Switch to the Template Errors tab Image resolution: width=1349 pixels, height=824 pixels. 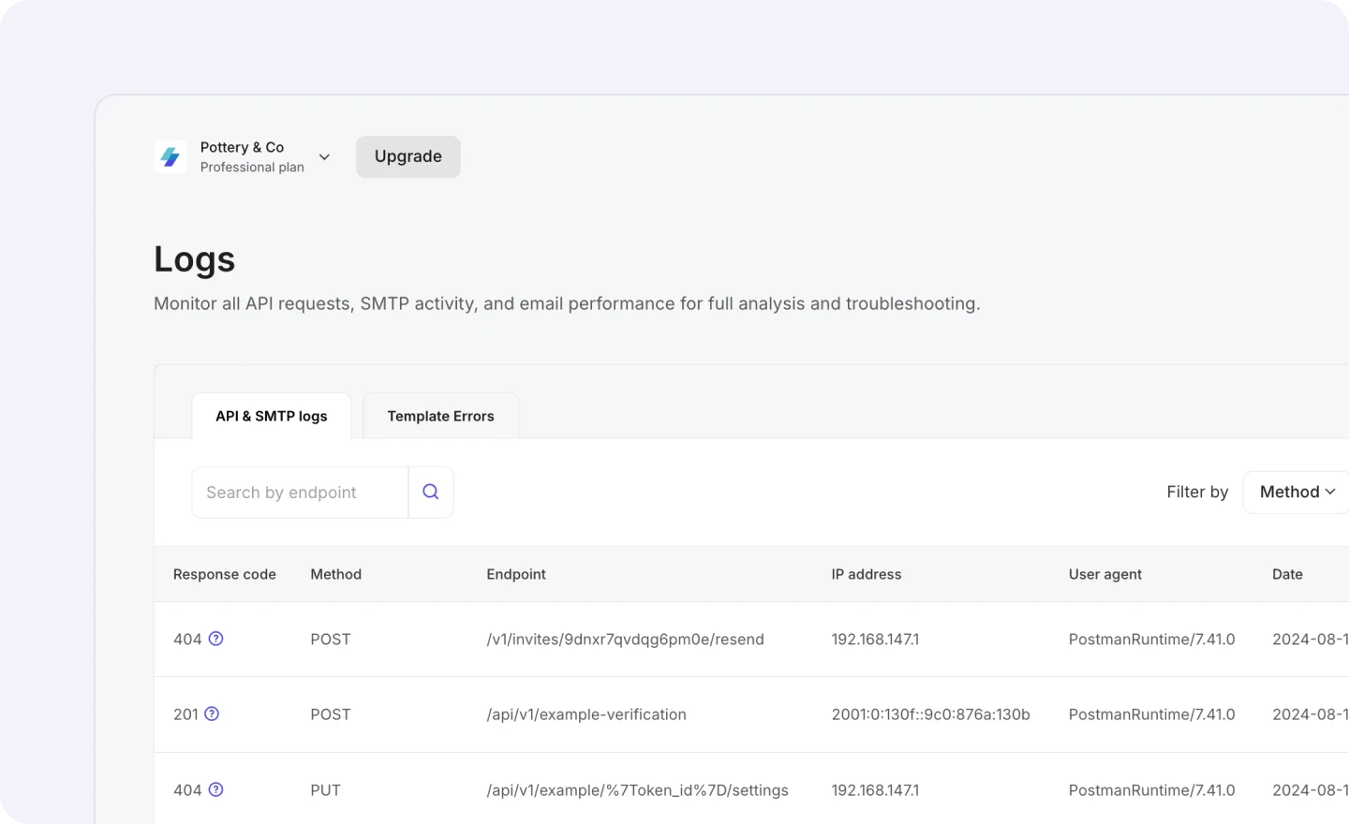tap(440, 417)
